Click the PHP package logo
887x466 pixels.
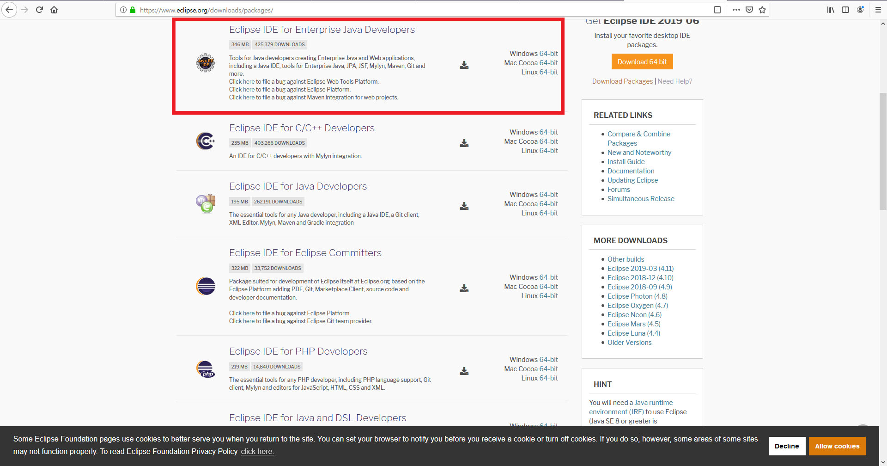pyautogui.click(x=206, y=369)
